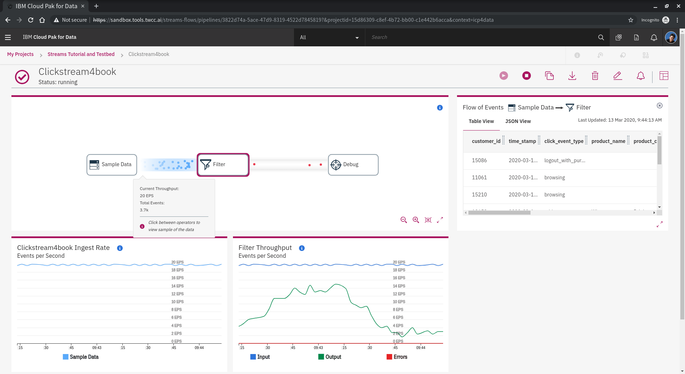Open browser three-dot menu
The width and height of the screenshot is (685, 374).
coord(677,20)
